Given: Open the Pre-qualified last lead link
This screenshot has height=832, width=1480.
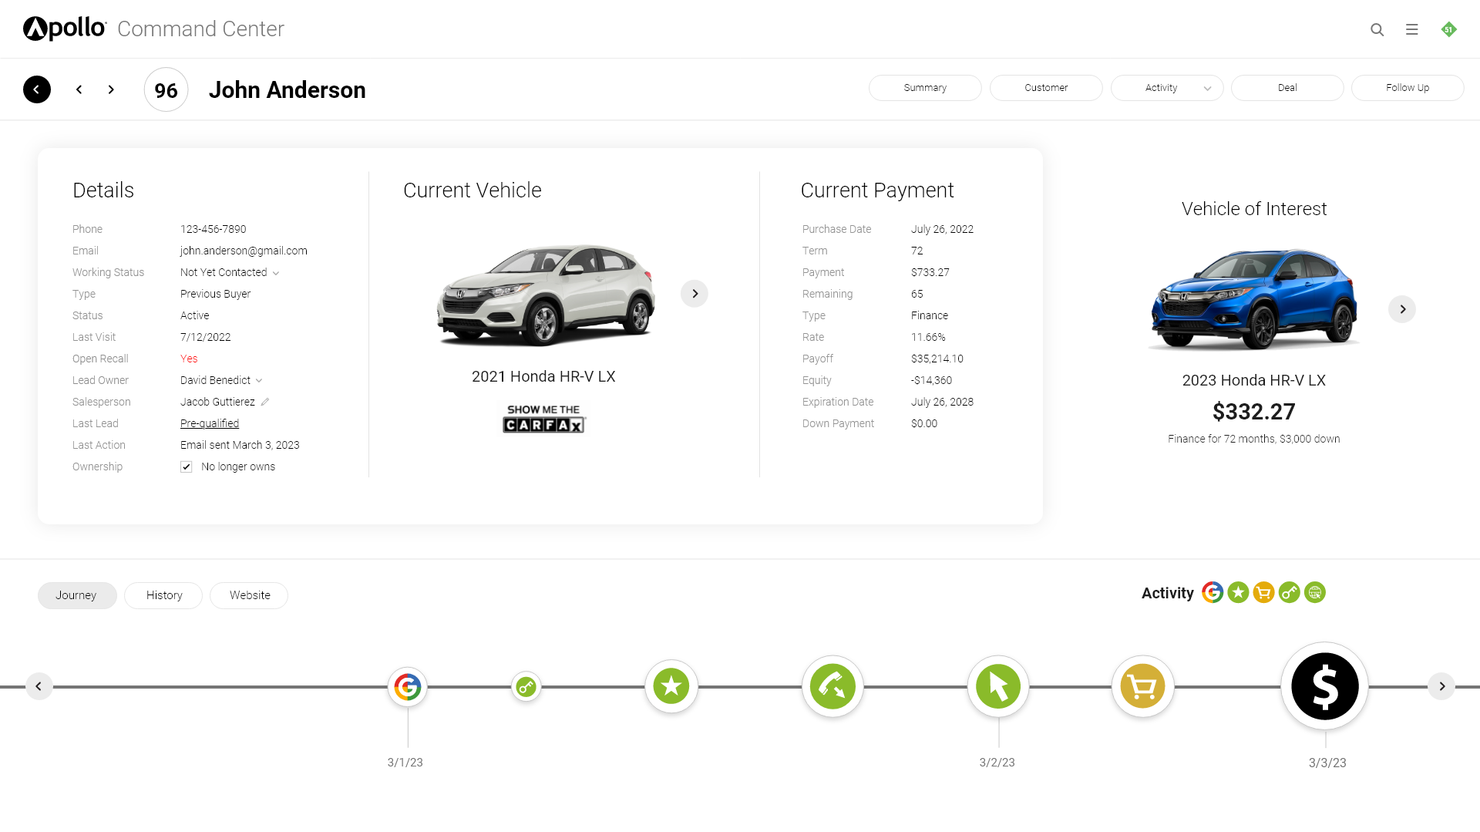Looking at the screenshot, I should click(210, 423).
